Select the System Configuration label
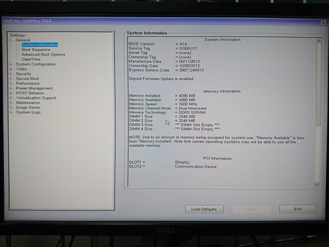 coord(36,64)
